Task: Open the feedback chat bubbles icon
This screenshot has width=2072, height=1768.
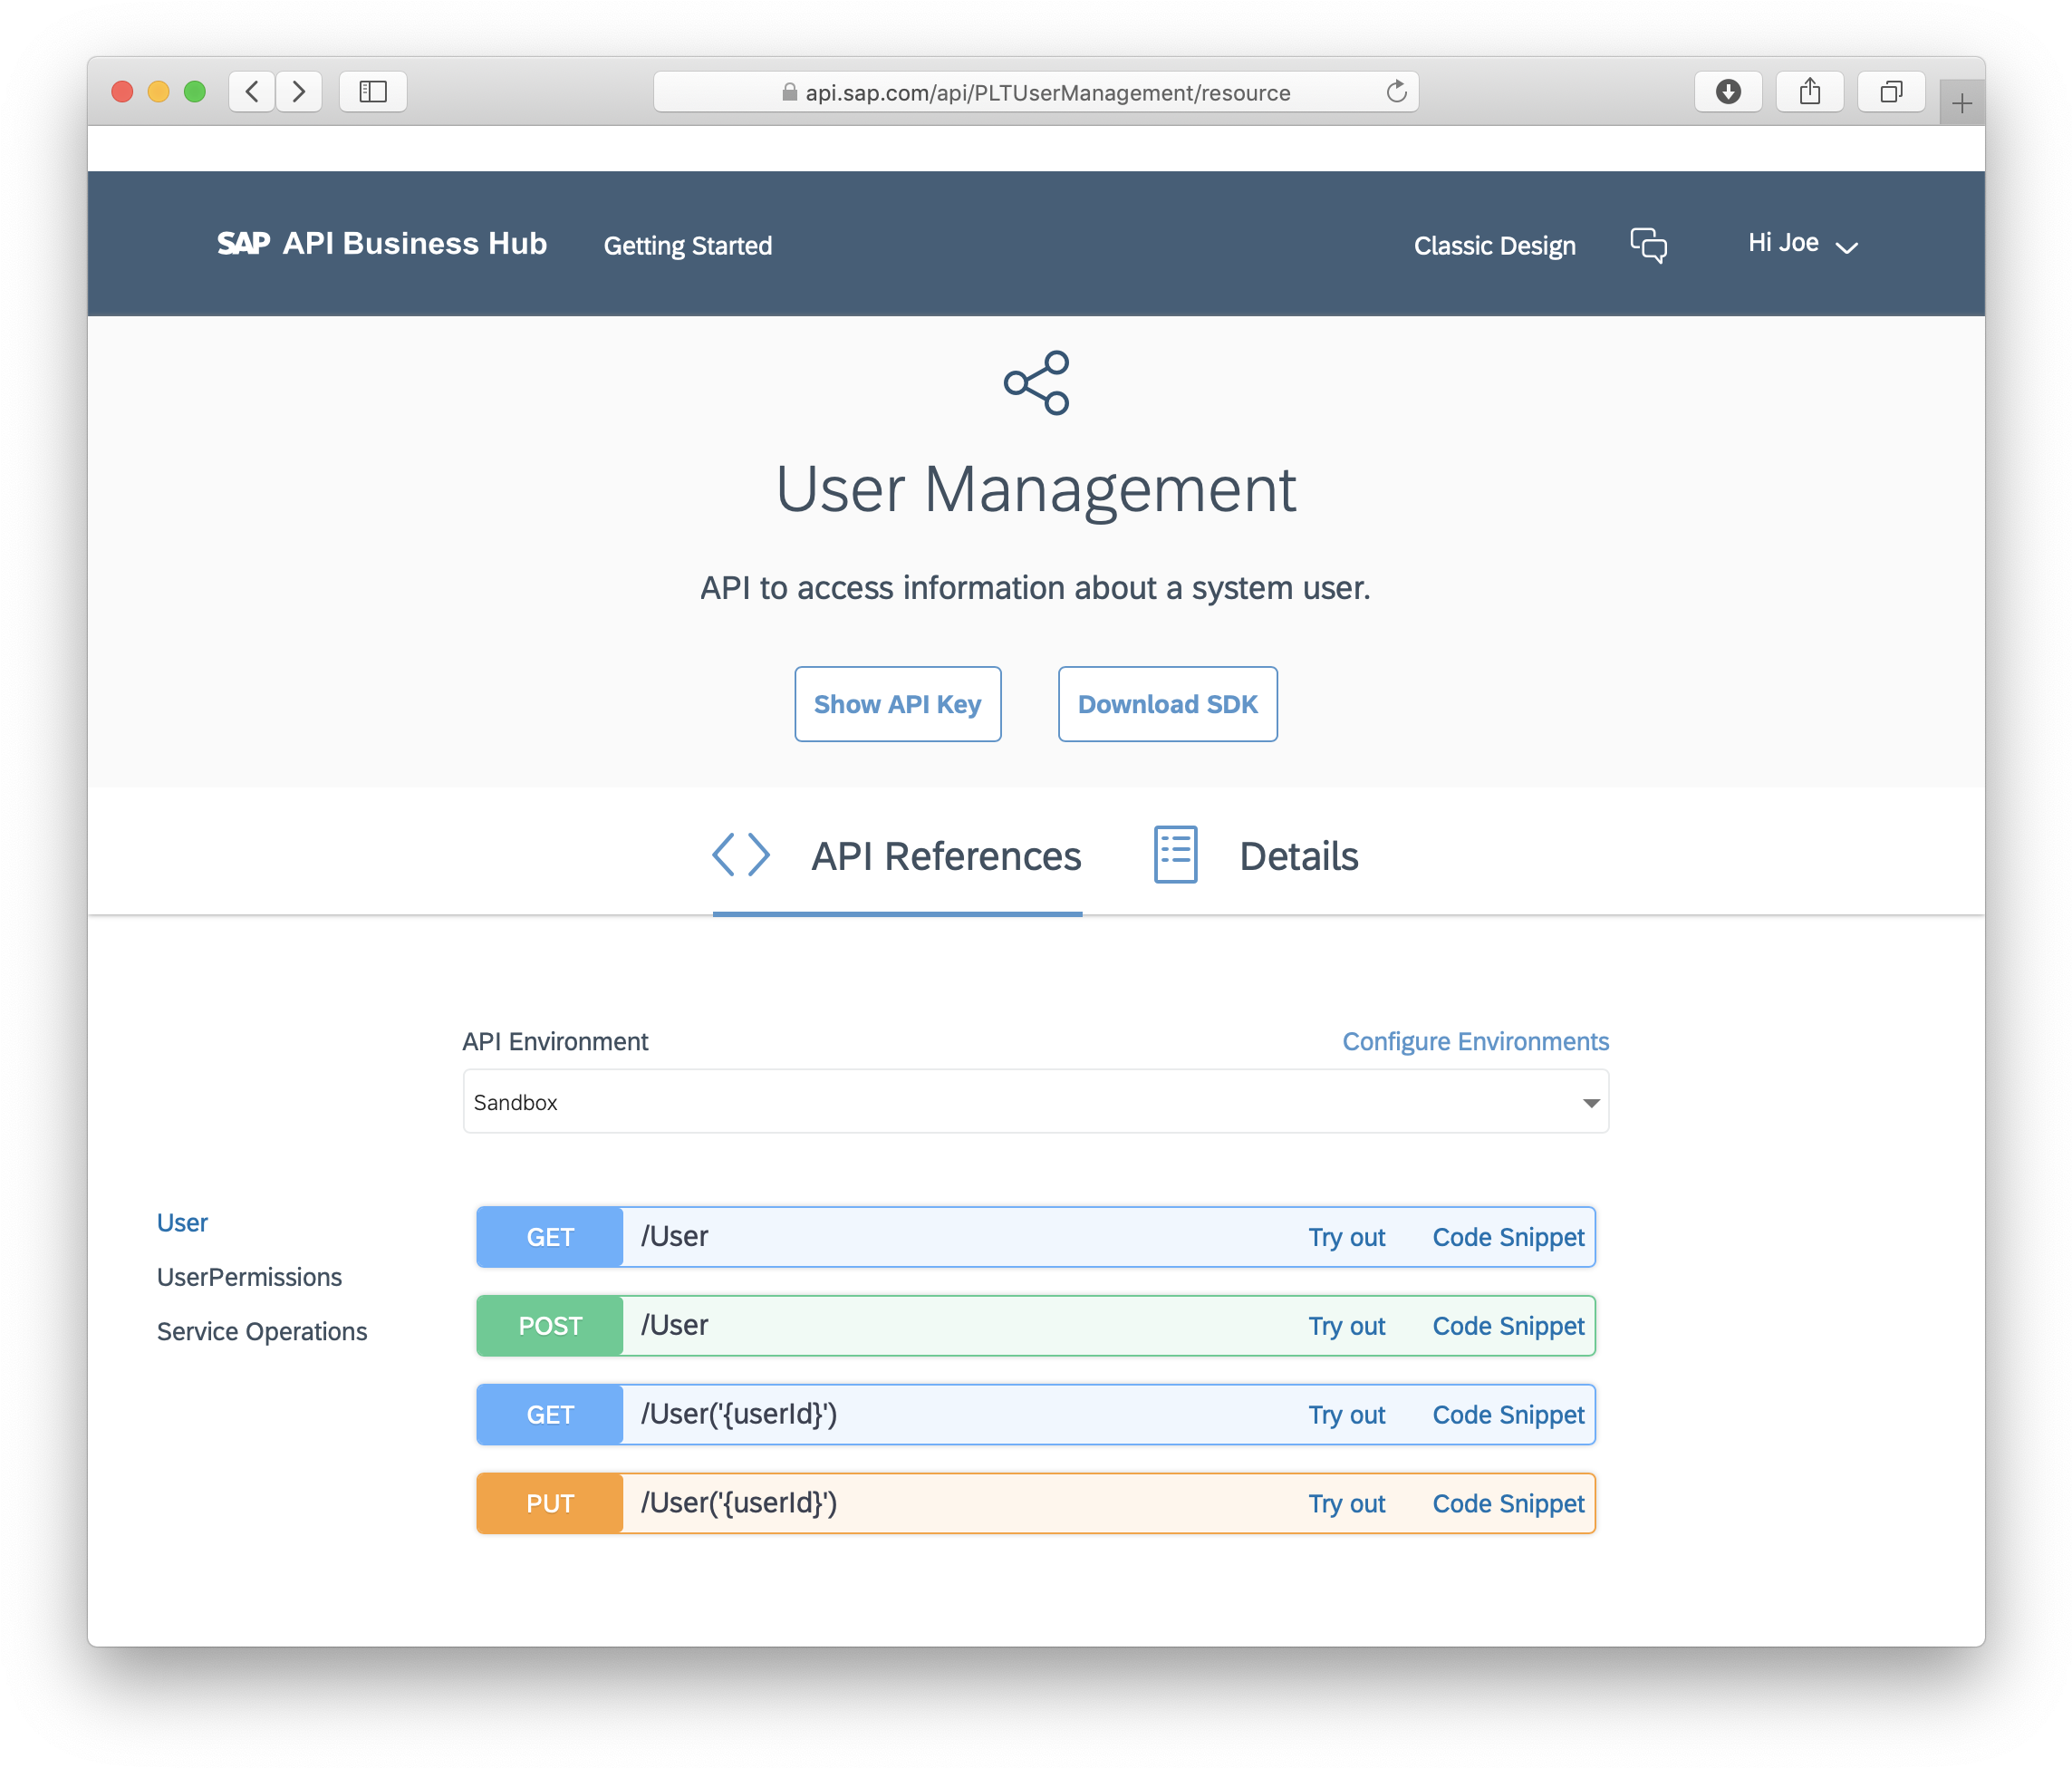Action: 1648,245
